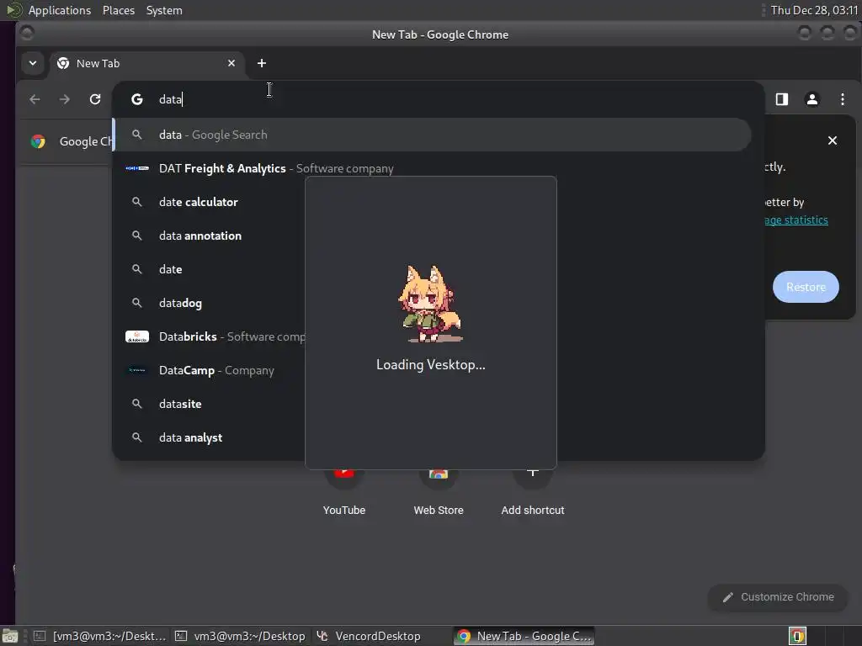Click the show desktop icon in taskbar
The width and height of the screenshot is (862, 646).
[x=10, y=636]
